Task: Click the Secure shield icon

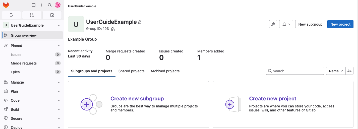Action: pyautogui.click(x=6, y=118)
